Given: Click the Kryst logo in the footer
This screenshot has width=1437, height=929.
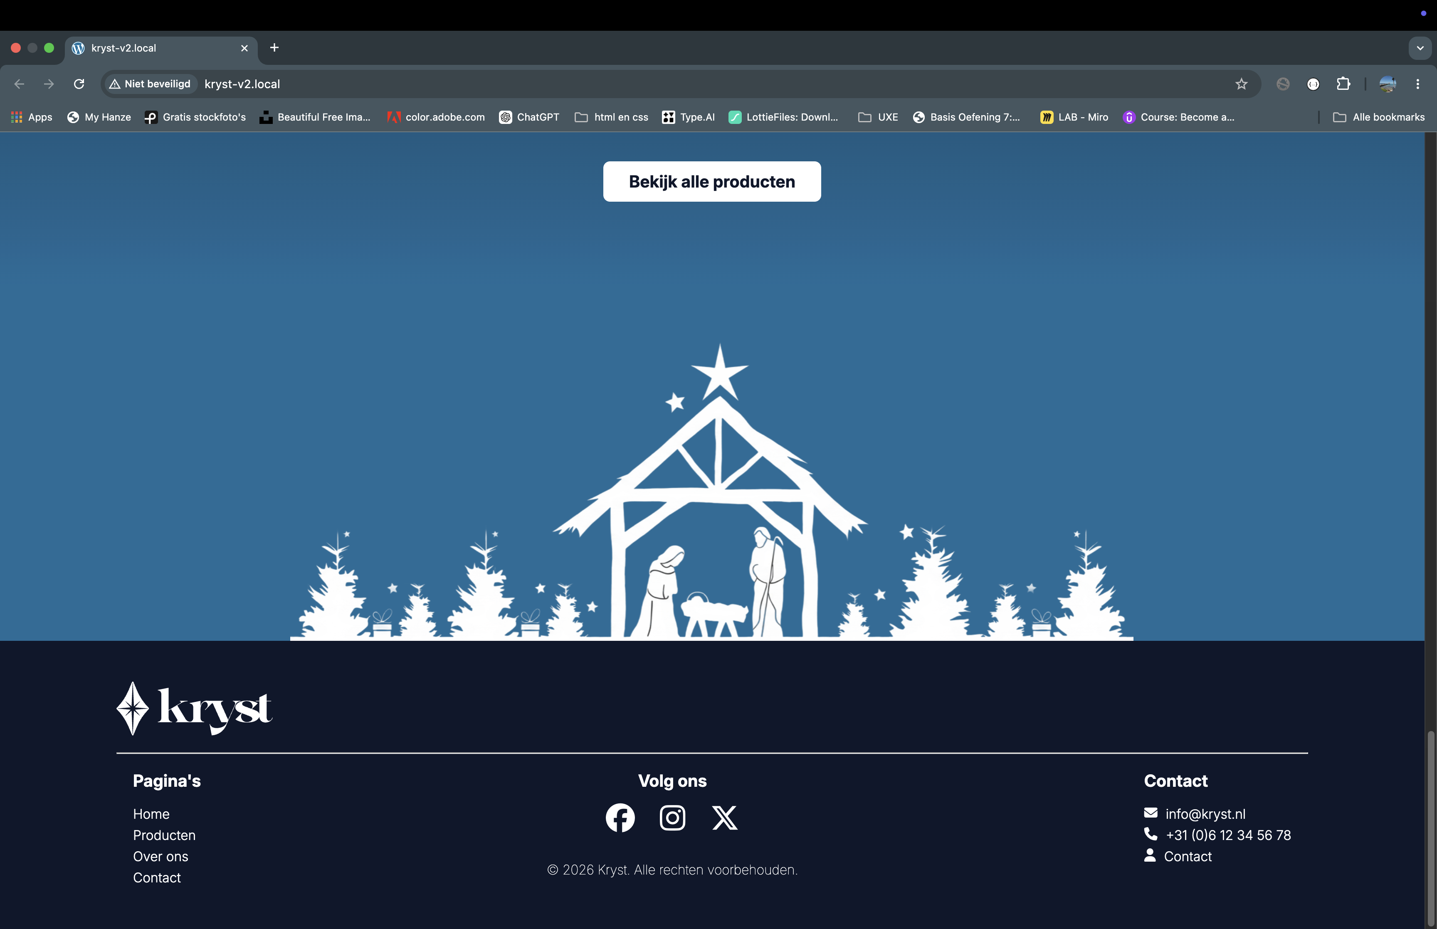Looking at the screenshot, I should pyautogui.click(x=194, y=708).
